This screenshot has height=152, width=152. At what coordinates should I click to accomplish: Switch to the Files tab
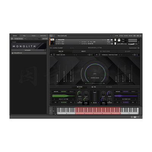pyautogui.click(x=24, y=36)
